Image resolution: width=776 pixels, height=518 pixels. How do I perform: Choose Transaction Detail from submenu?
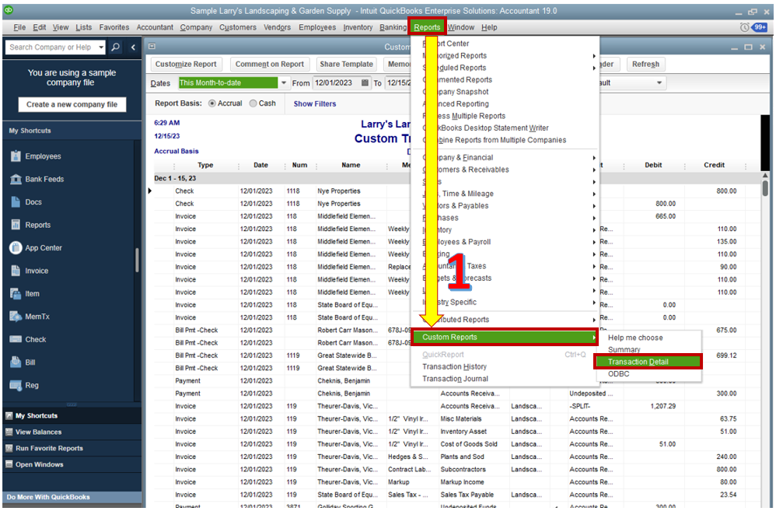tap(648, 362)
